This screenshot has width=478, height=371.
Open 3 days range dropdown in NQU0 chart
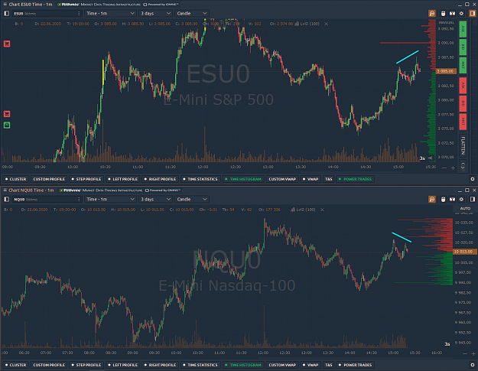[155, 200]
